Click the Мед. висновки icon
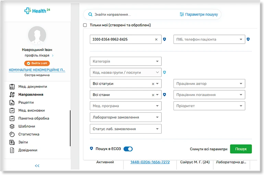 pyautogui.click(x=12, y=110)
